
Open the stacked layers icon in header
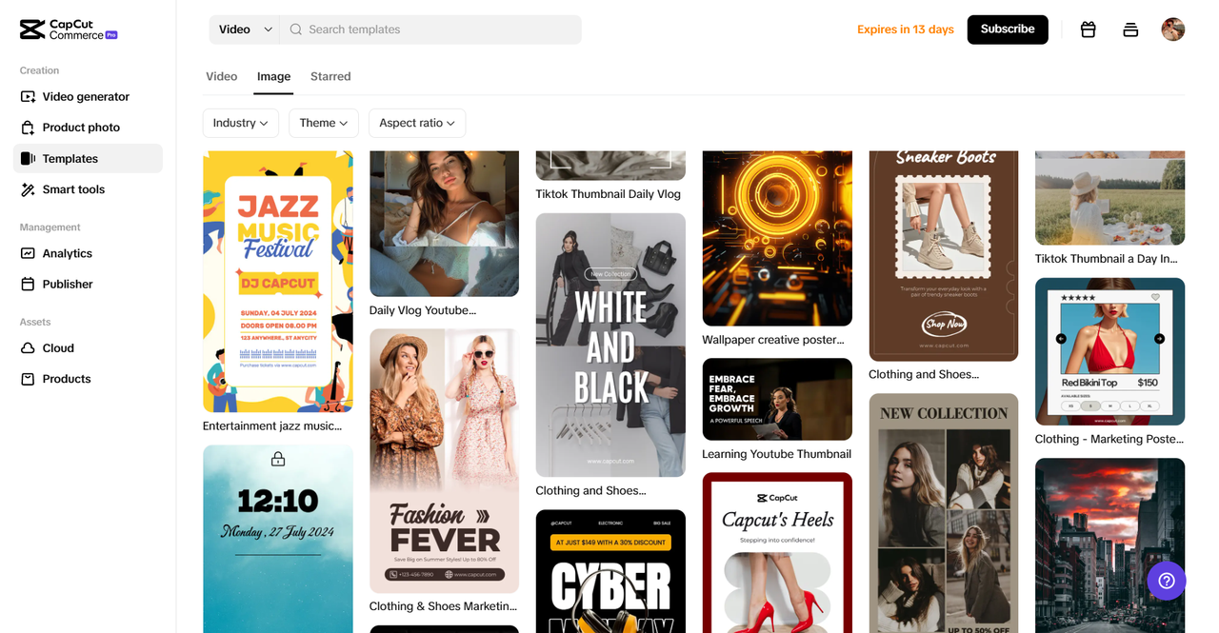tap(1130, 30)
